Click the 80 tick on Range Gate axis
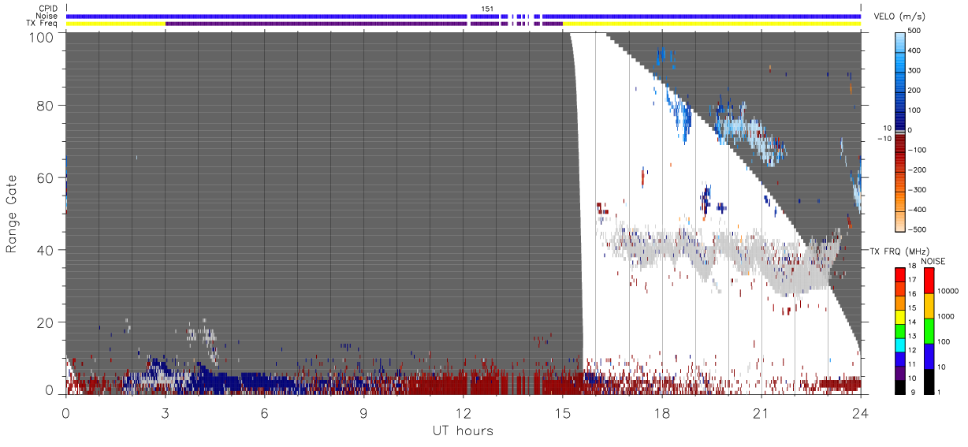The width and height of the screenshot is (968, 447). (46, 105)
